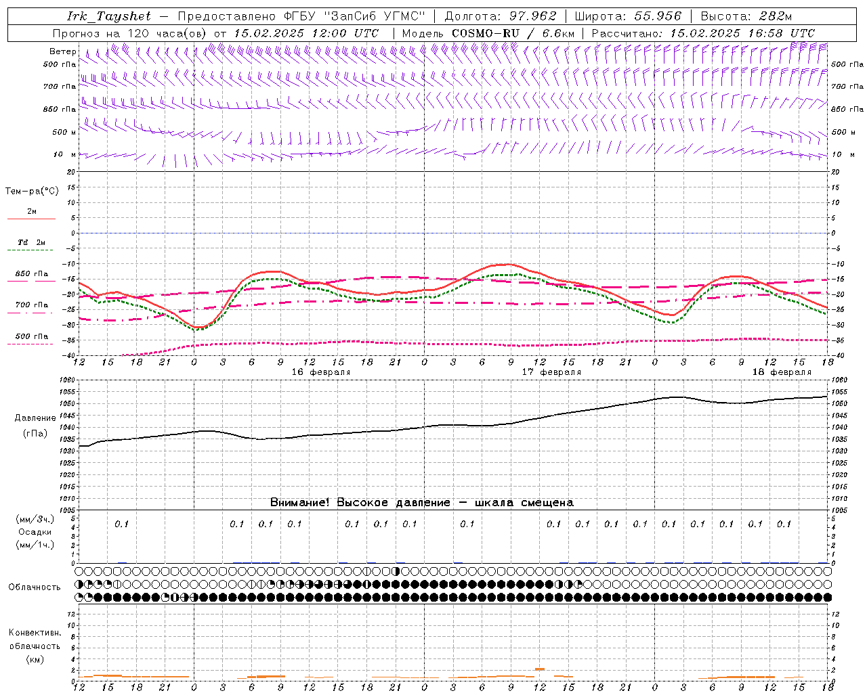Click the Осадки precipitation label
Viewport: 867px width, 693px height.
click(35, 532)
